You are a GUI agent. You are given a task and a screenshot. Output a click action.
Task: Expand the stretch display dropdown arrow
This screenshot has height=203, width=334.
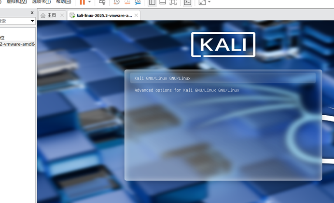(x=209, y=2)
